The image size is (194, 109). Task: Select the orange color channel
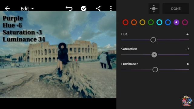tap(134, 22)
